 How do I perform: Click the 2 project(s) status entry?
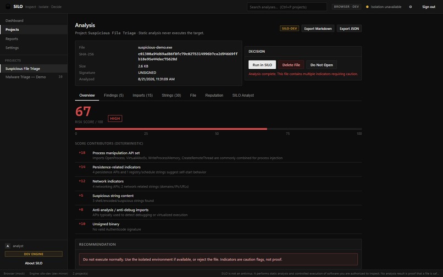(x=80, y=274)
